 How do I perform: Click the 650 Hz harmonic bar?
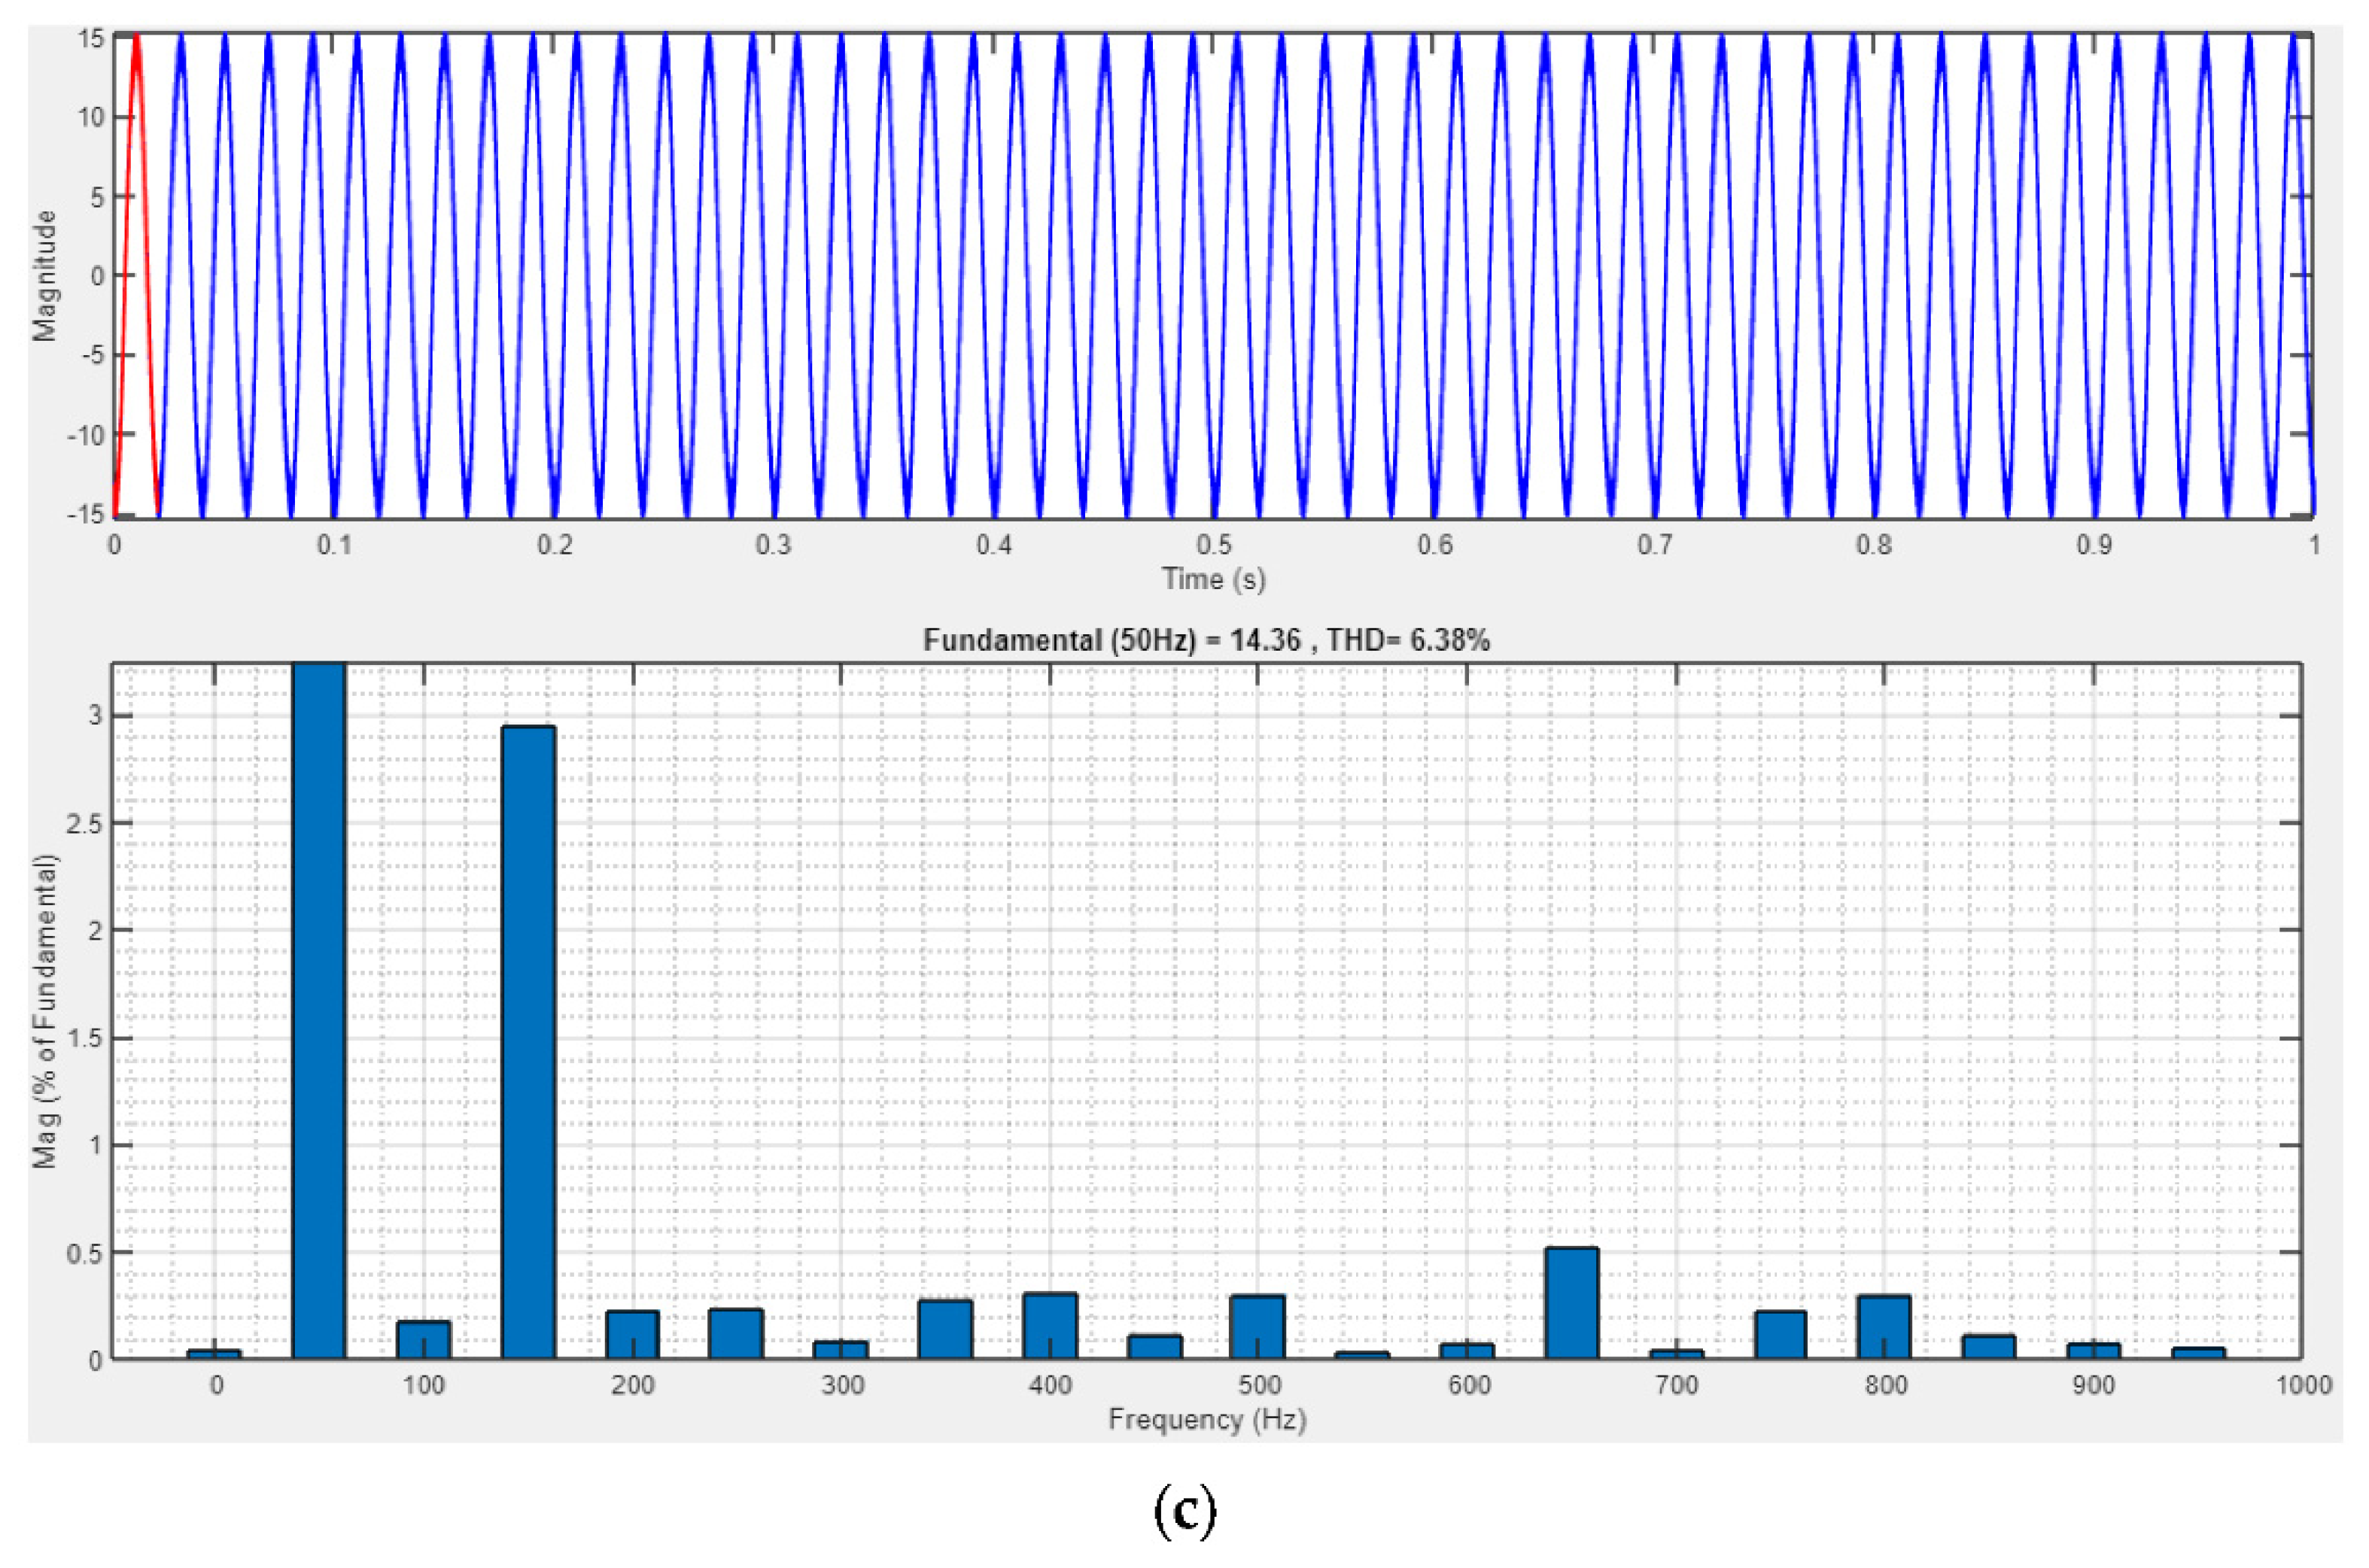(x=1572, y=1303)
